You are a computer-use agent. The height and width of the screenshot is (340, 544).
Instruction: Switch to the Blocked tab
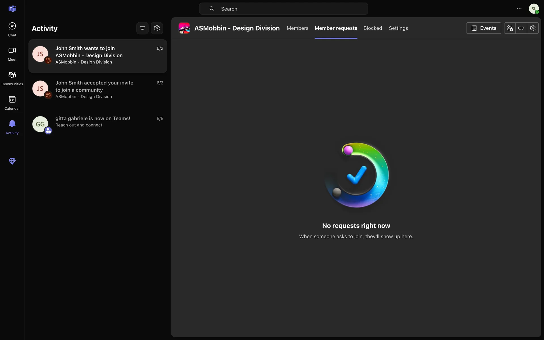click(x=373, y=28)
